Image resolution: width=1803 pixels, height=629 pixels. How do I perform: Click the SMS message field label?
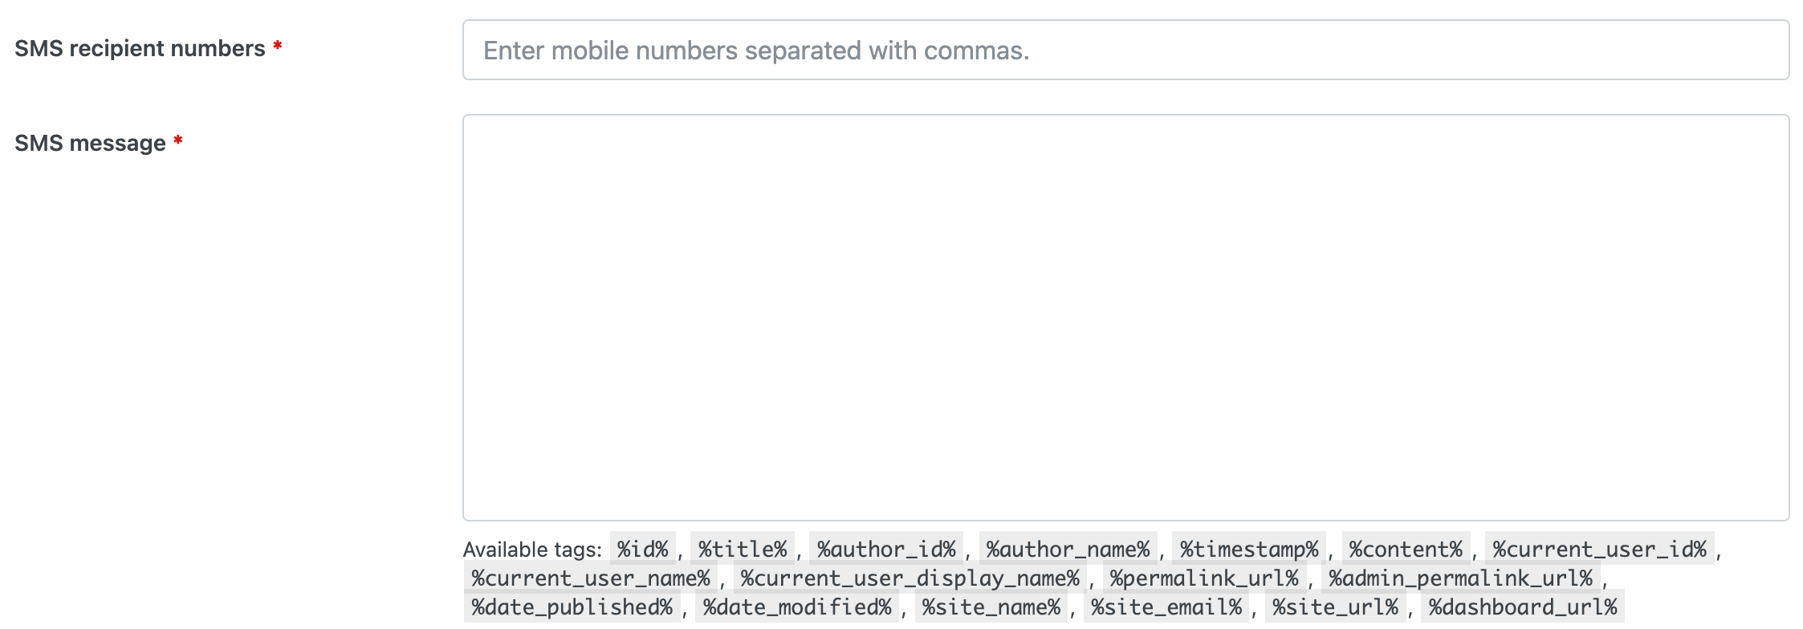click(x=90, y=144)
